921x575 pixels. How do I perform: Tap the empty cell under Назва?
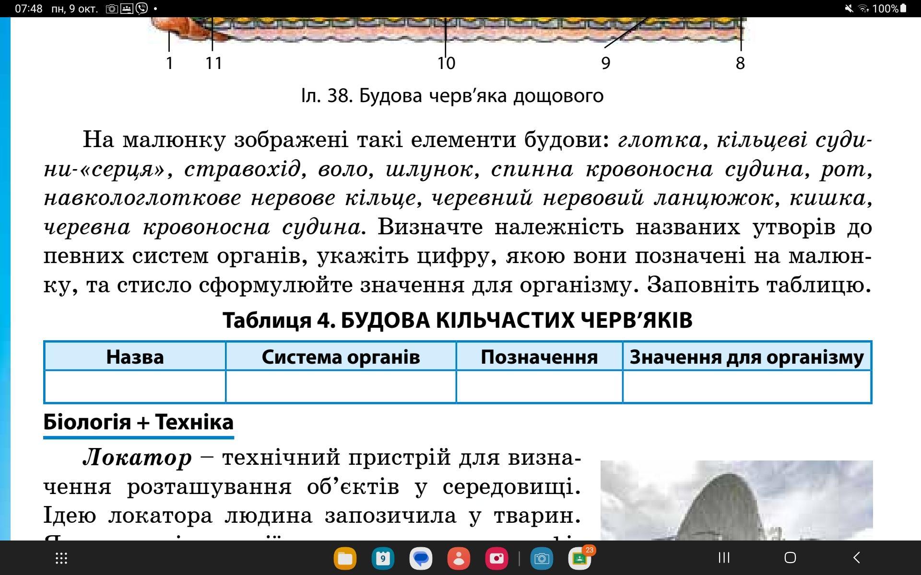[135, 386]
